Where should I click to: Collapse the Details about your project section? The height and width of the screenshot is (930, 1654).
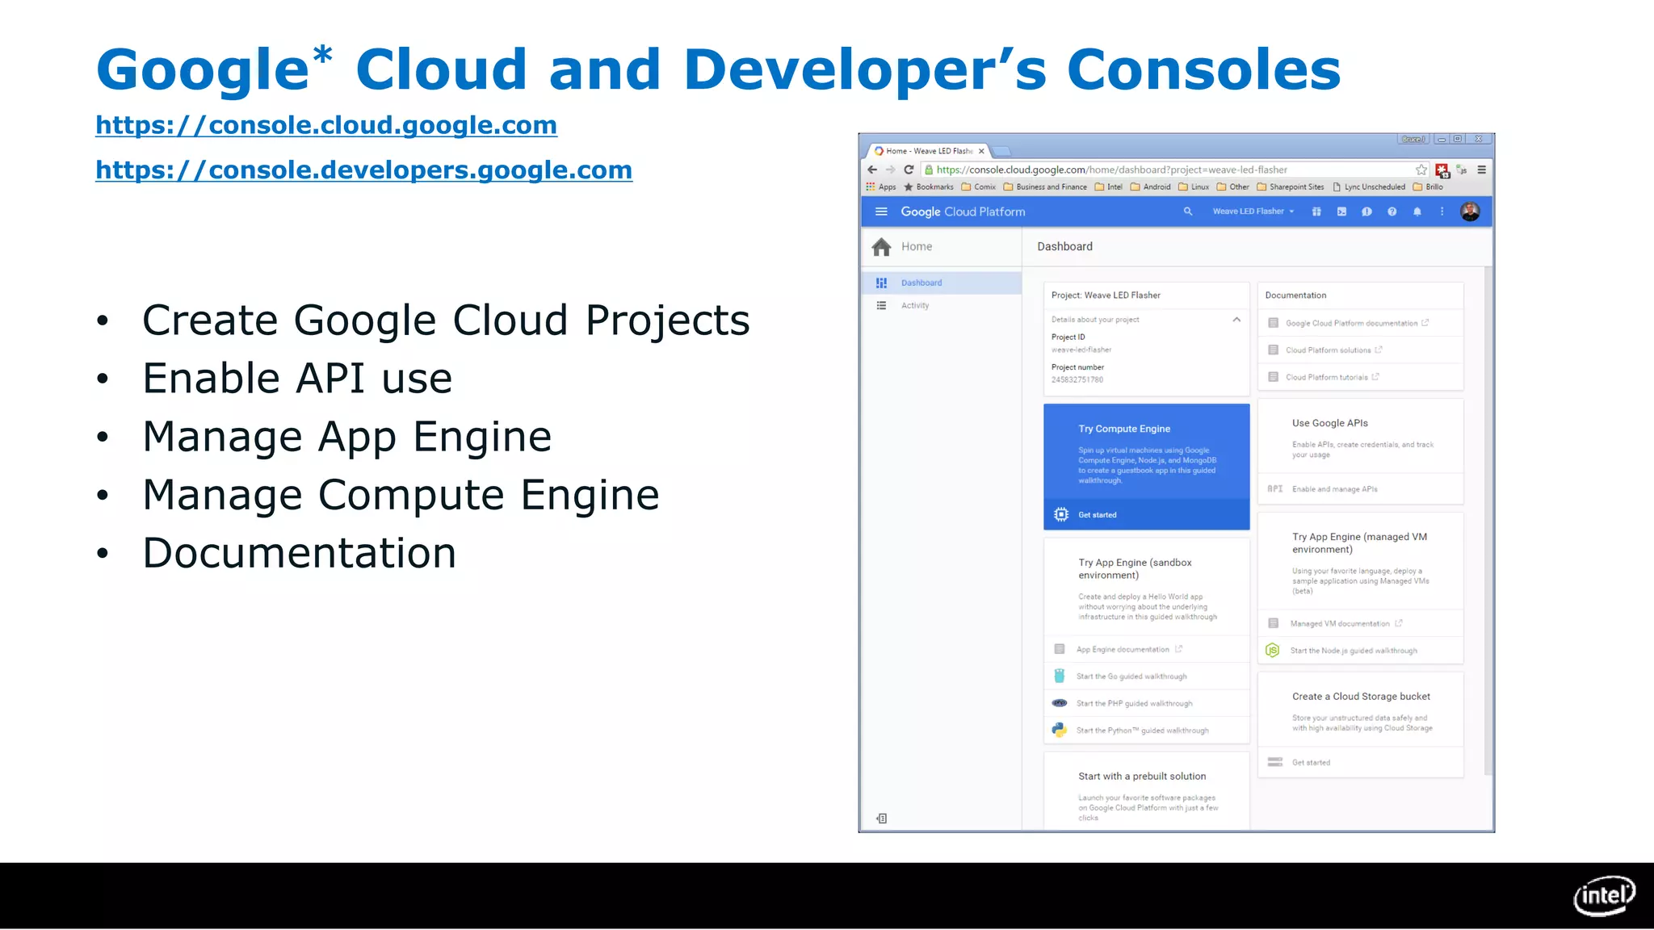1236,320
